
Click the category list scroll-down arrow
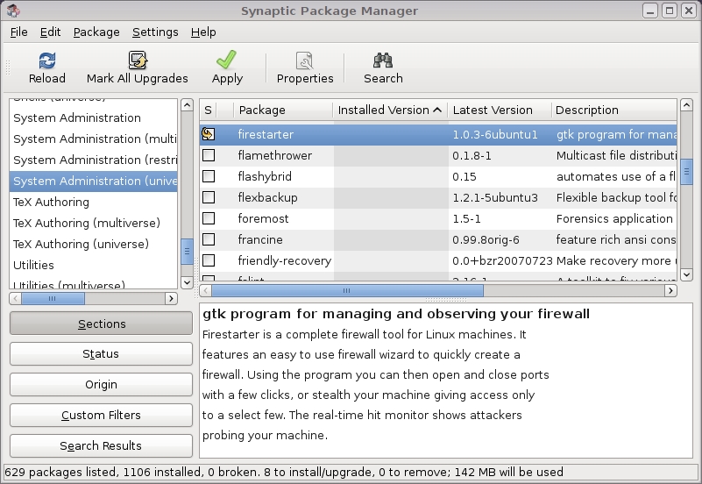point(187,282)
